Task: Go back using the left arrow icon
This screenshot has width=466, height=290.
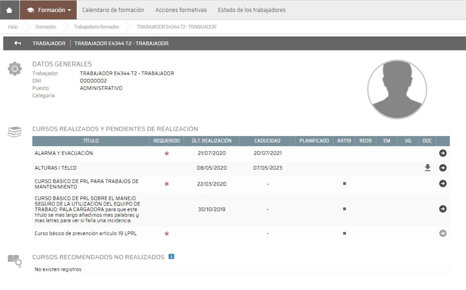Action: (18, 43)
